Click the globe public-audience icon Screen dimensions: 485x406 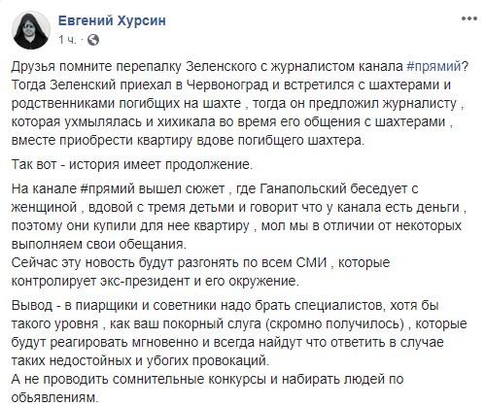(x=93, y=40)
